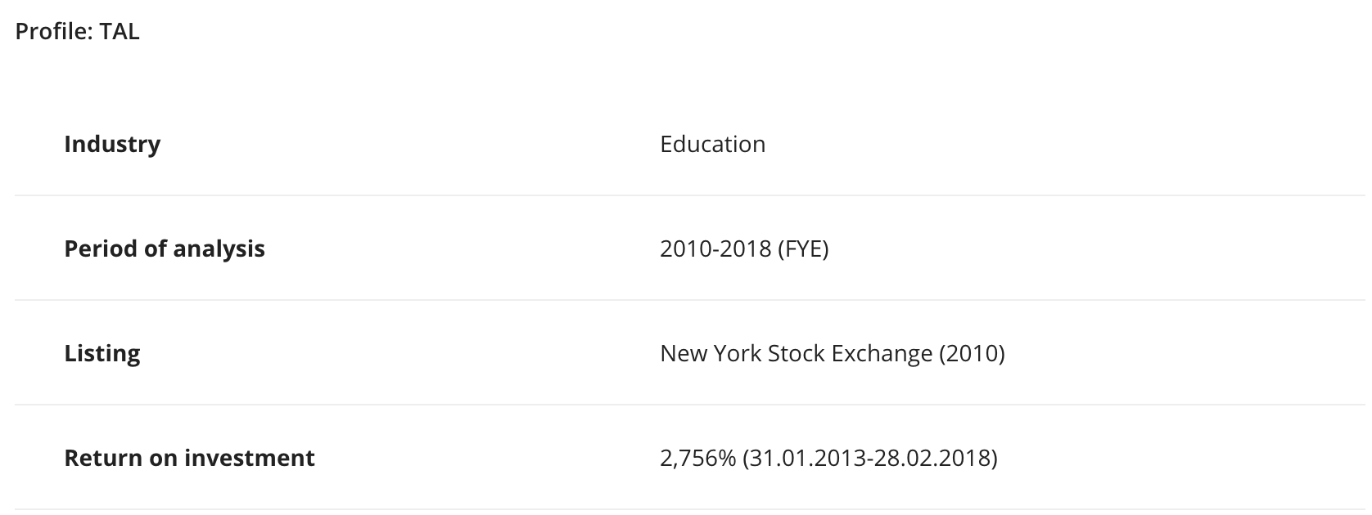Click the Education value text
Image resolution: width=1372 pixels, height=515 pixels.
coord(712,144)
